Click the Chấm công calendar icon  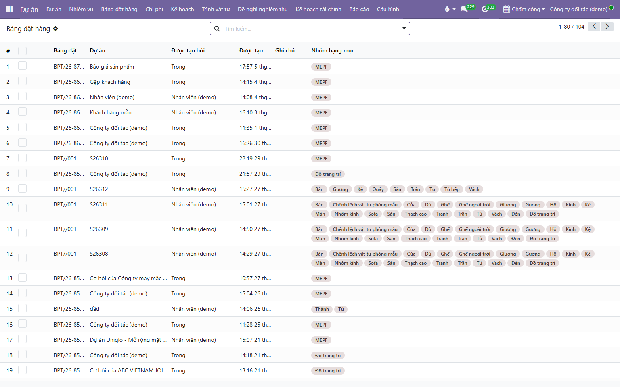[507, 9]
